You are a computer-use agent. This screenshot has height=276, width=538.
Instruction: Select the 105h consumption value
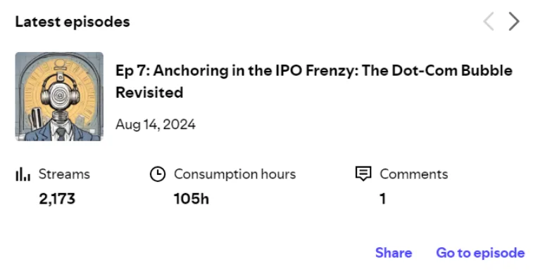click(x=191, y=199)
